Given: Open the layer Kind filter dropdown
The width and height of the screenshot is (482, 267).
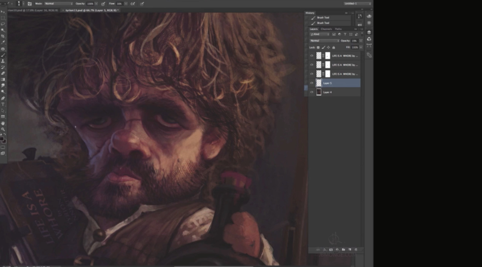Looking at the screenshot, I should tap(319, 34).
